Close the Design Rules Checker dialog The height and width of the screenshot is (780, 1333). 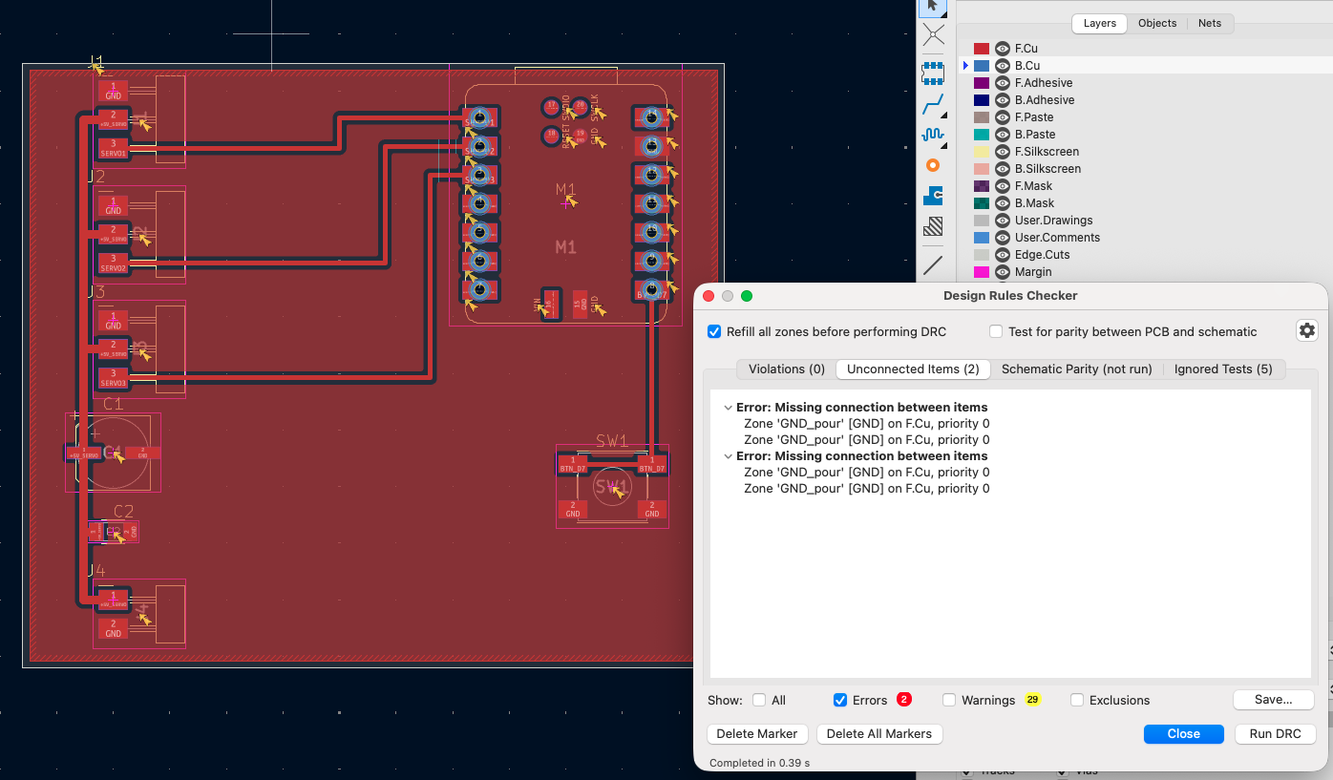pyautogui.click(x=1183, y=733)
